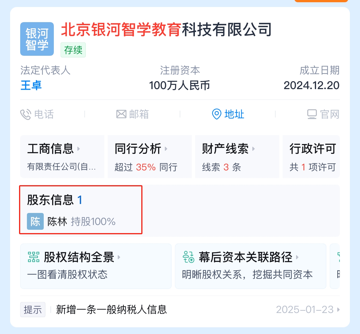The image size is (360, 334).
Task: Tap the phone handset icon
Action: (x=26, y=114)
